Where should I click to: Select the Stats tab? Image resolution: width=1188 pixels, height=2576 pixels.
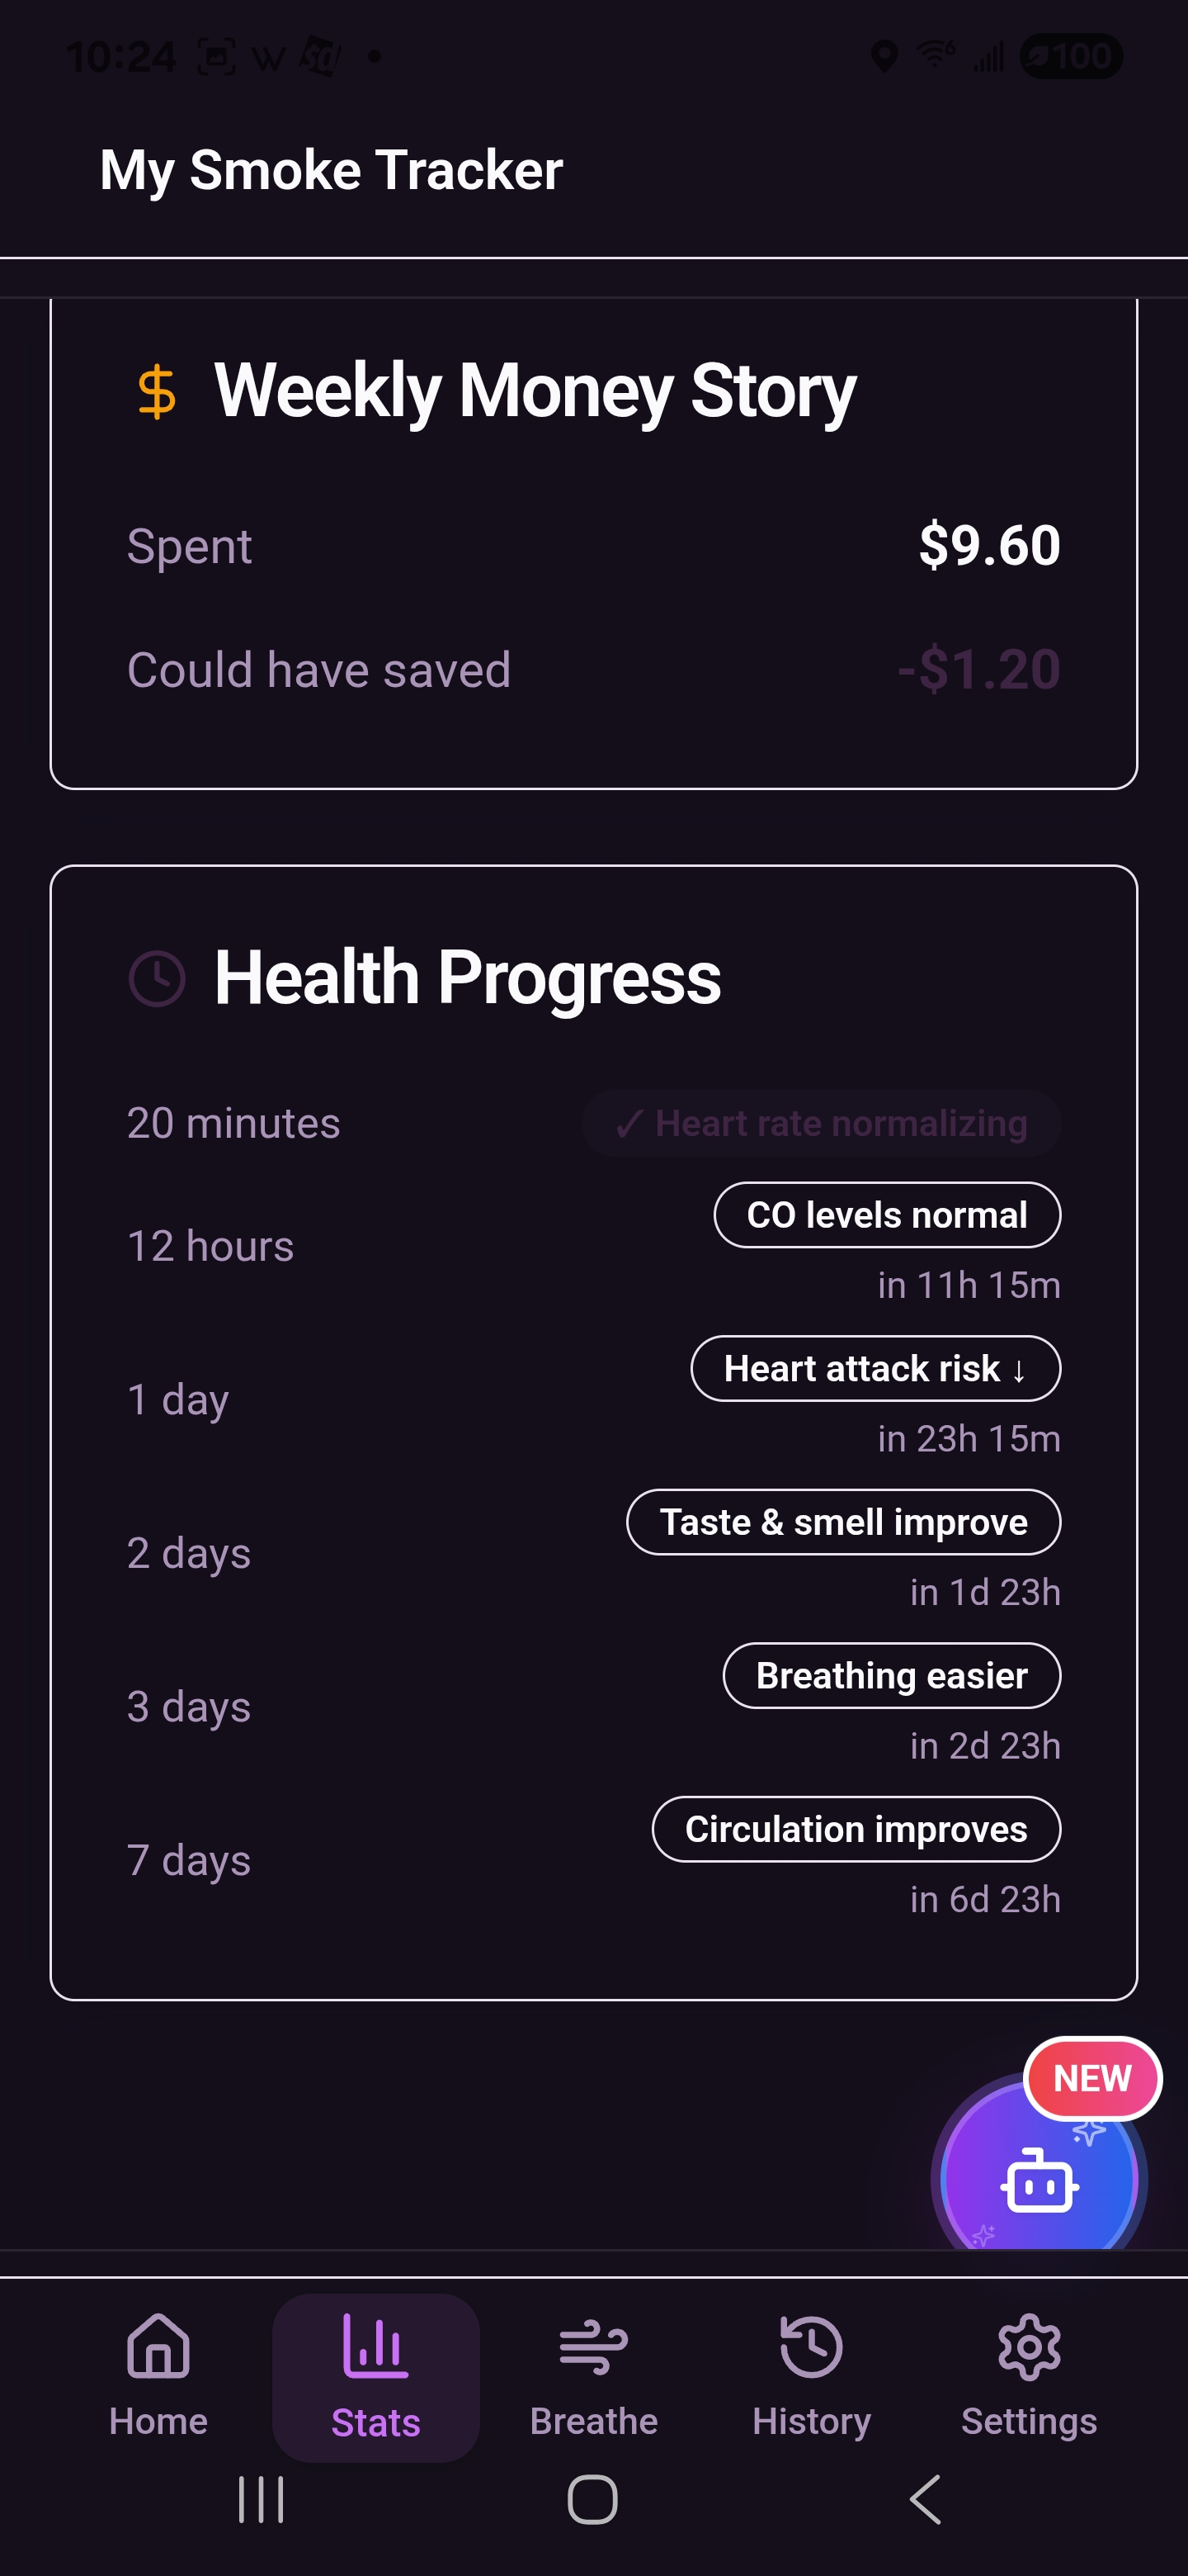[x=375, y=2376]
